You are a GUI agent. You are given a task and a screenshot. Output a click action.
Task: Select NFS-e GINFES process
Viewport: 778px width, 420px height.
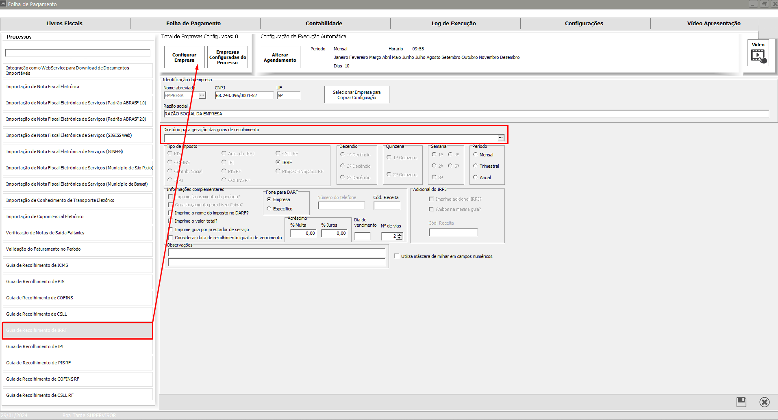[x=78, y=152]
